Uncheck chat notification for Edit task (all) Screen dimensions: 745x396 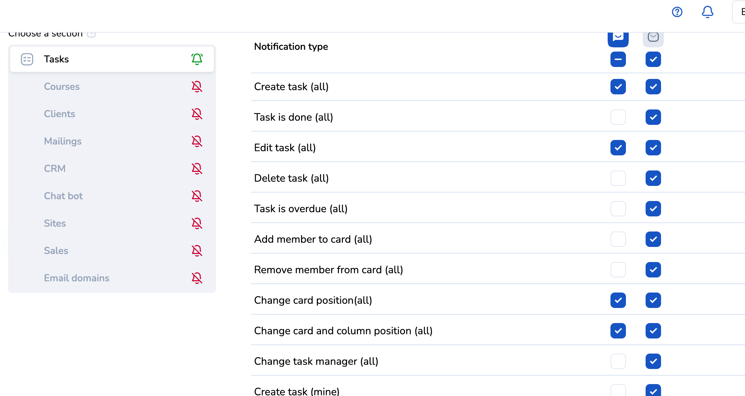pyautogui.click(x=618, y=148)
